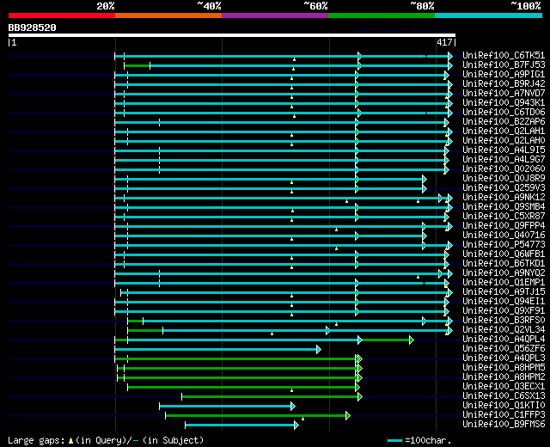Select the UniRef100_B6TKD1 label
This screenshot has height=447, width=550.
(504, 264)
